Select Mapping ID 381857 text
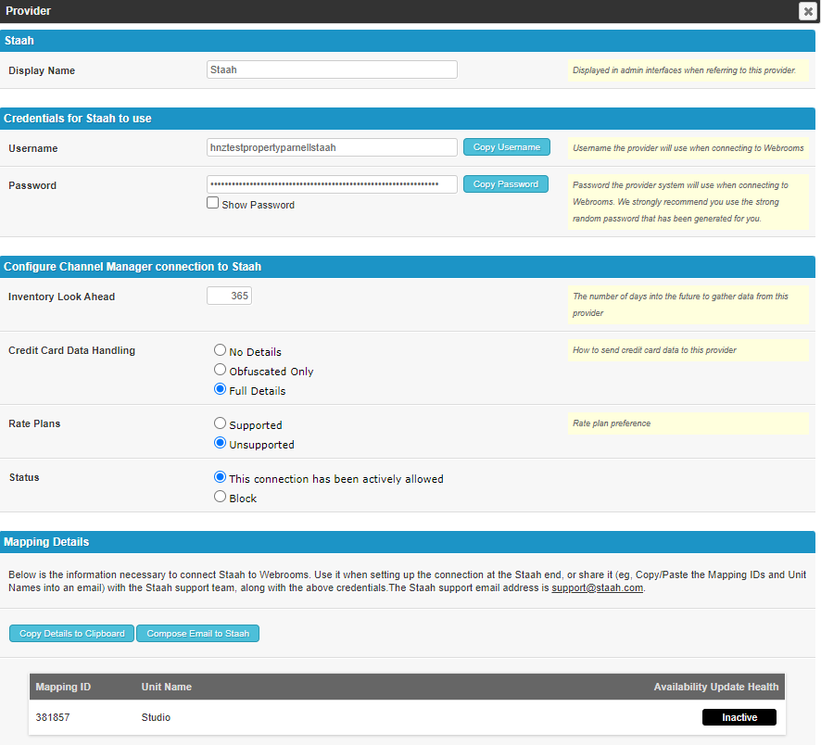This screenshot has width=821, height=745. [53, 717]
